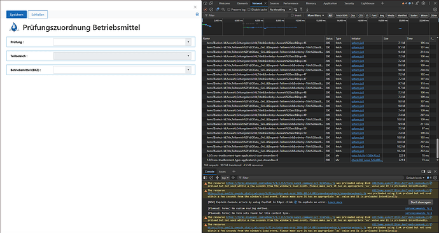Viewport: 439px width, 233px height.
Task: Open the Performance tab
Action: point(291,3)
